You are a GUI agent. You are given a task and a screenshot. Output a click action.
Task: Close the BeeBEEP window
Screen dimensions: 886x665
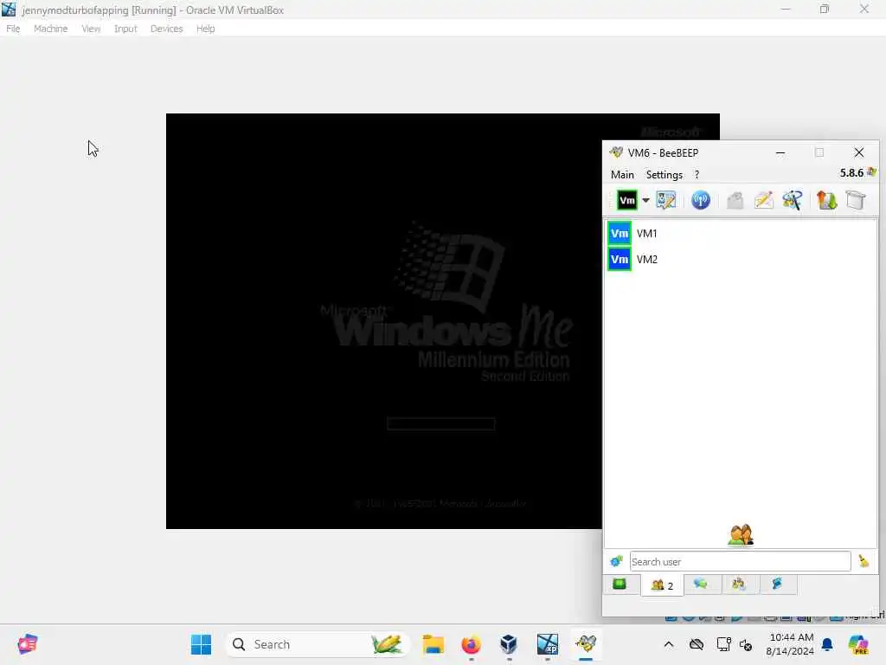(859, 152)
